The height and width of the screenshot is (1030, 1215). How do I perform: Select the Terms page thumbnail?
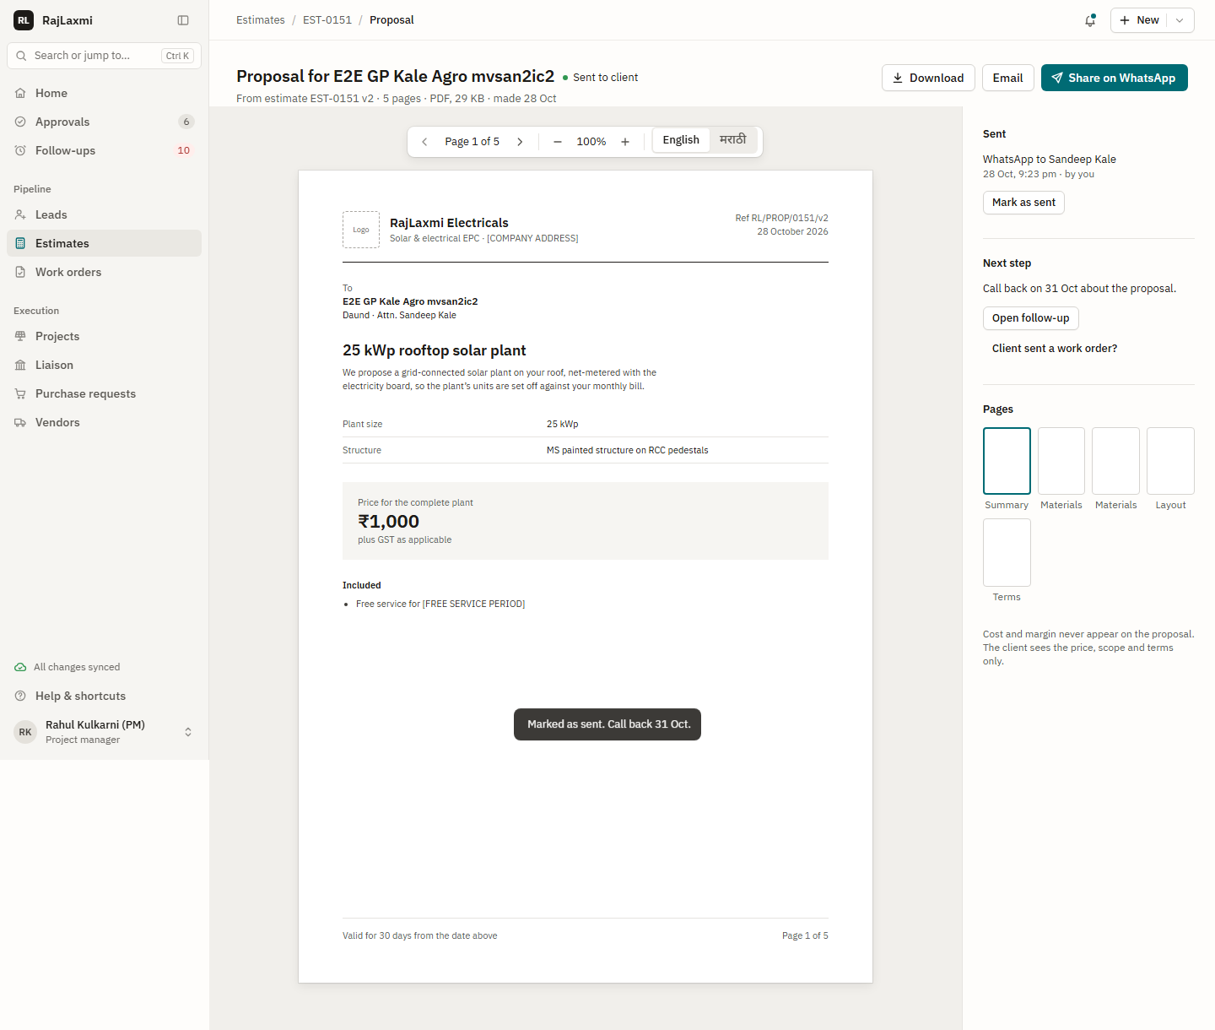[1007, 552]
